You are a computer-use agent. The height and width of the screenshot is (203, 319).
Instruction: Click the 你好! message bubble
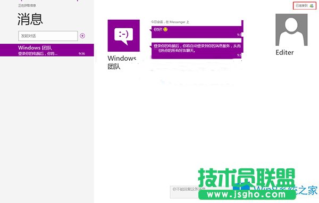[197, 32]
